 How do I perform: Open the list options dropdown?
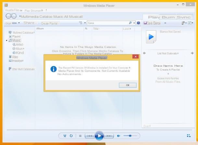184,23
